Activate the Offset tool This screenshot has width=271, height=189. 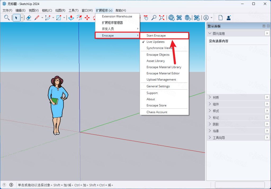[x=79, y=18]
